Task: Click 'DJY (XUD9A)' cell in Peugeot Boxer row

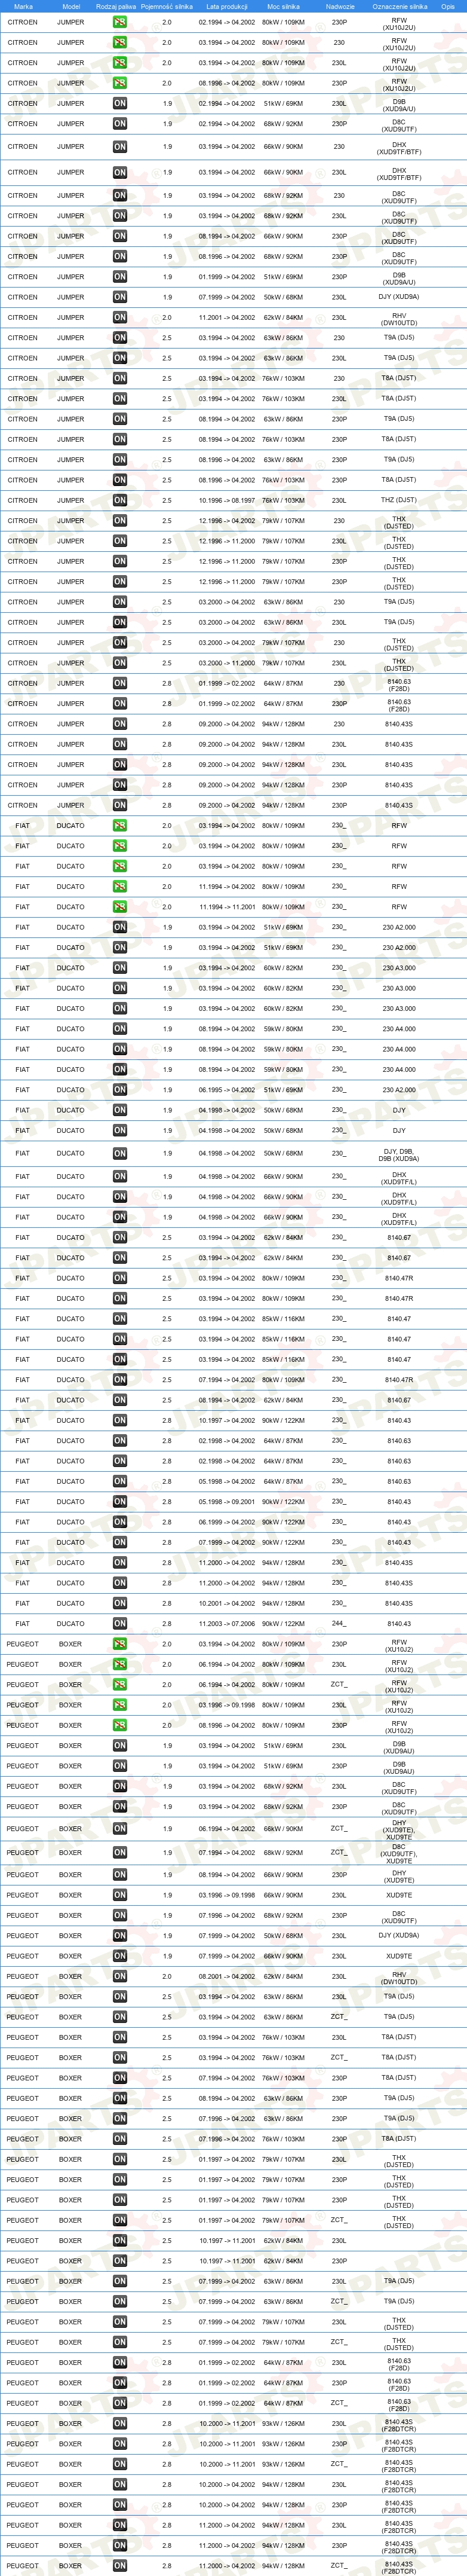Action: [x=399, y=1936]
